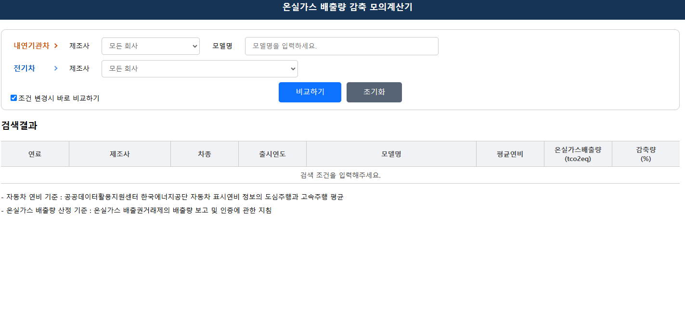Image resolution: width=685 pixels, height=324 pixels.
Task: Click the 온실가스배출량 (tco2eq) column header
Action: click(578, 154)
